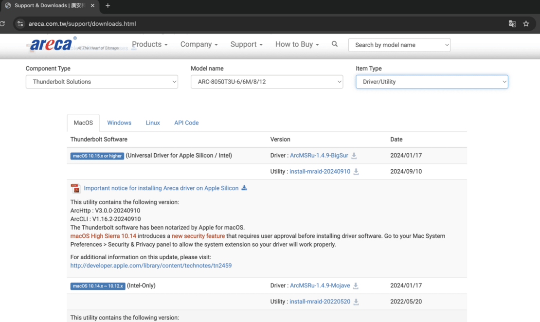
Task: Expand the Model name dropdown
Action: tap(267, 82)
